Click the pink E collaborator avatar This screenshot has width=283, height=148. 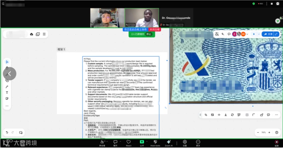coord(234,34)
